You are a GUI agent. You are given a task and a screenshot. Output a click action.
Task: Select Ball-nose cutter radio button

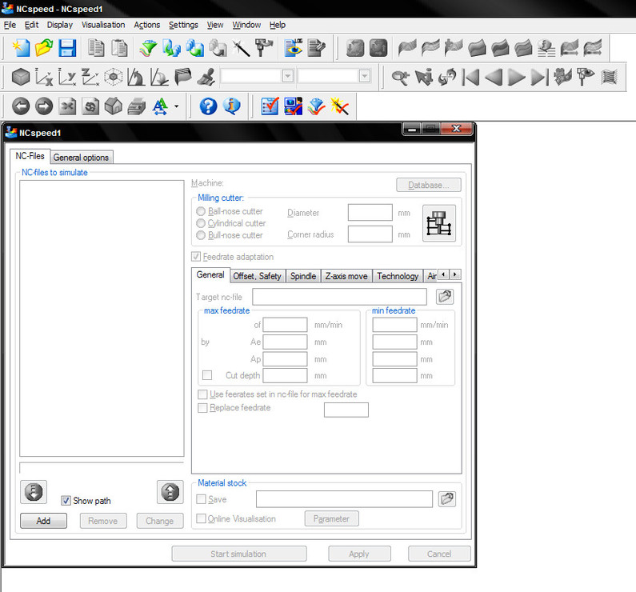(201, 211)
